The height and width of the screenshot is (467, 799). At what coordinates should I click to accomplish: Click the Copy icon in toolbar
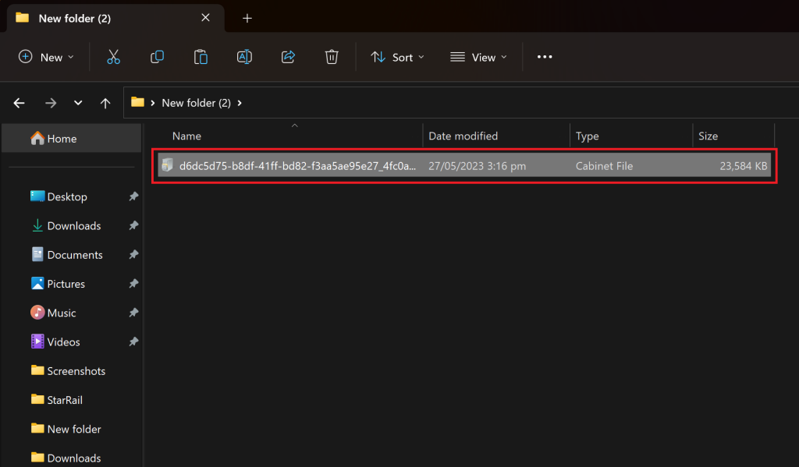click(x=157, y=57)
